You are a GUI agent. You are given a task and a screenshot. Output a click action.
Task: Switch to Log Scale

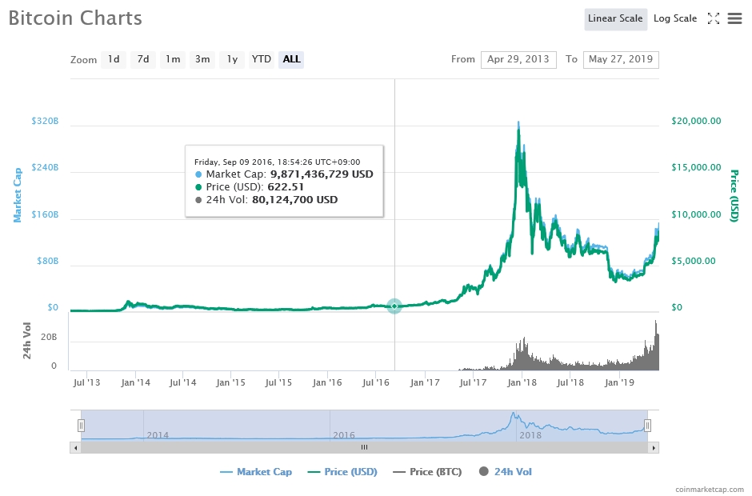tap(674, 18)
